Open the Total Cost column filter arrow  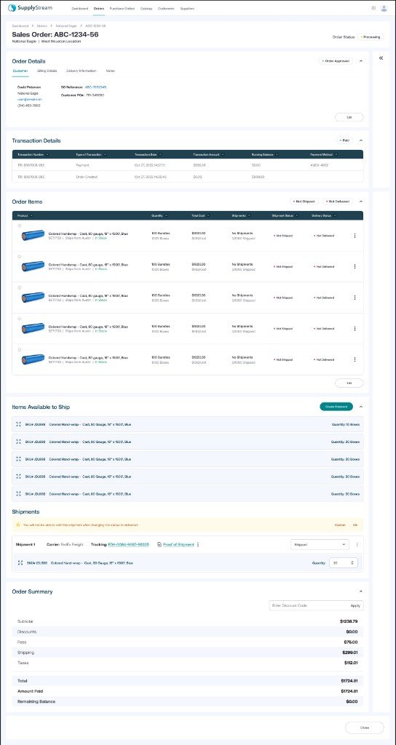coord(207,215)
